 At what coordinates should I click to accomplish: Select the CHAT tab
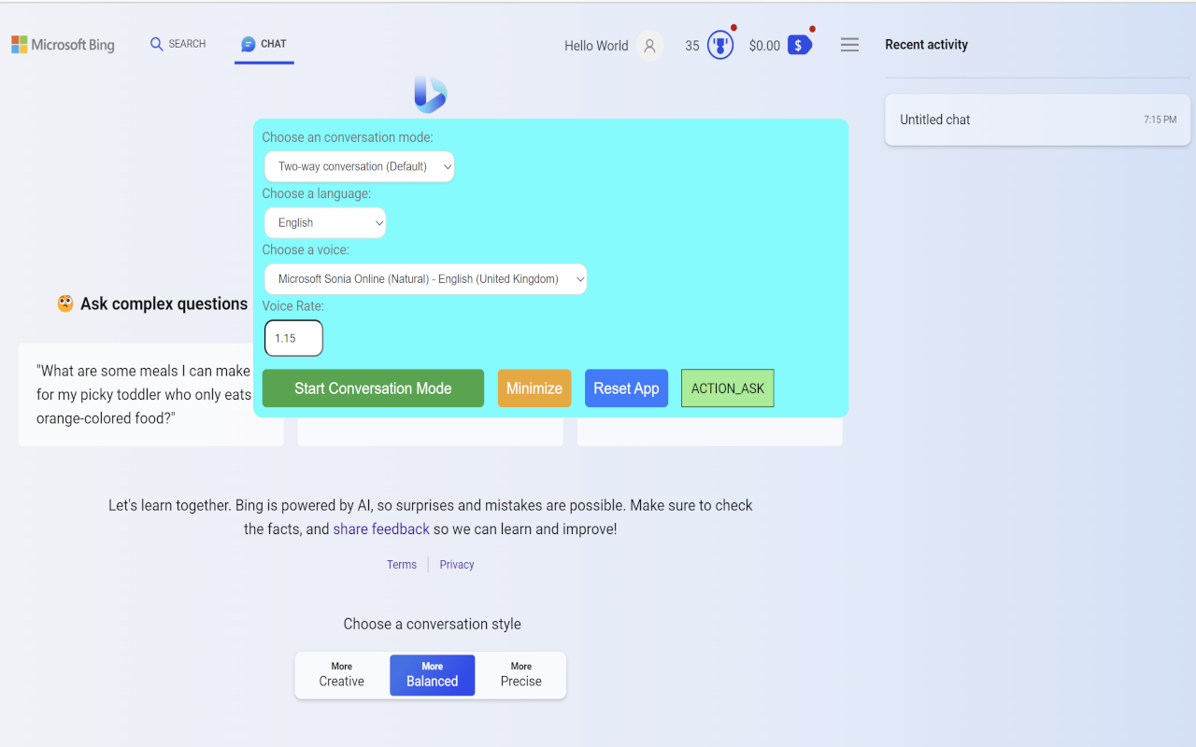click(x=263, y=43)
